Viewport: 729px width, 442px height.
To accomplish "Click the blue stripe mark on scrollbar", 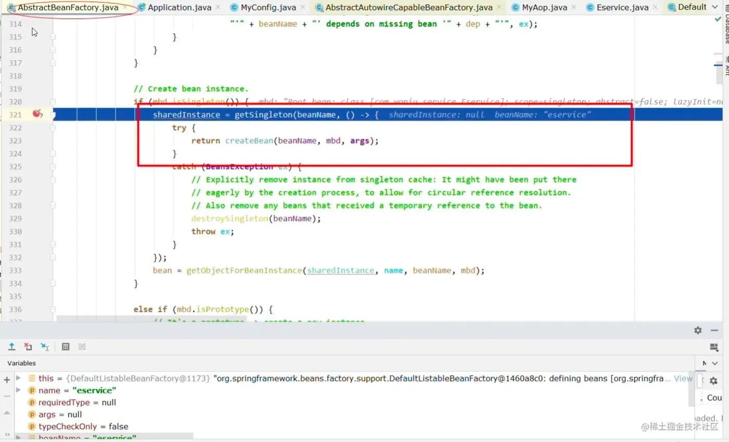I will 718,65.
